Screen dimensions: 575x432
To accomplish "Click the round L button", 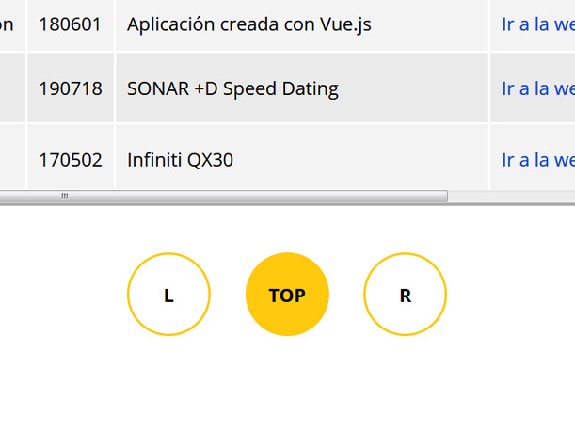I will (168, 295).
